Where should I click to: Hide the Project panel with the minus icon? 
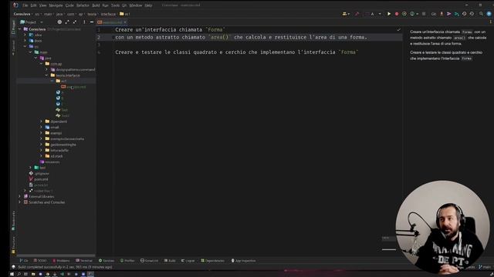[x=92, y=22]
